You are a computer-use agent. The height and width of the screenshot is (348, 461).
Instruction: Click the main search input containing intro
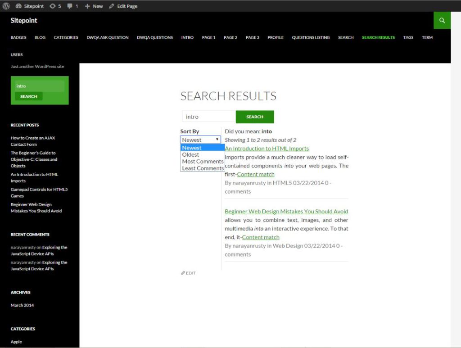(208, 117)
